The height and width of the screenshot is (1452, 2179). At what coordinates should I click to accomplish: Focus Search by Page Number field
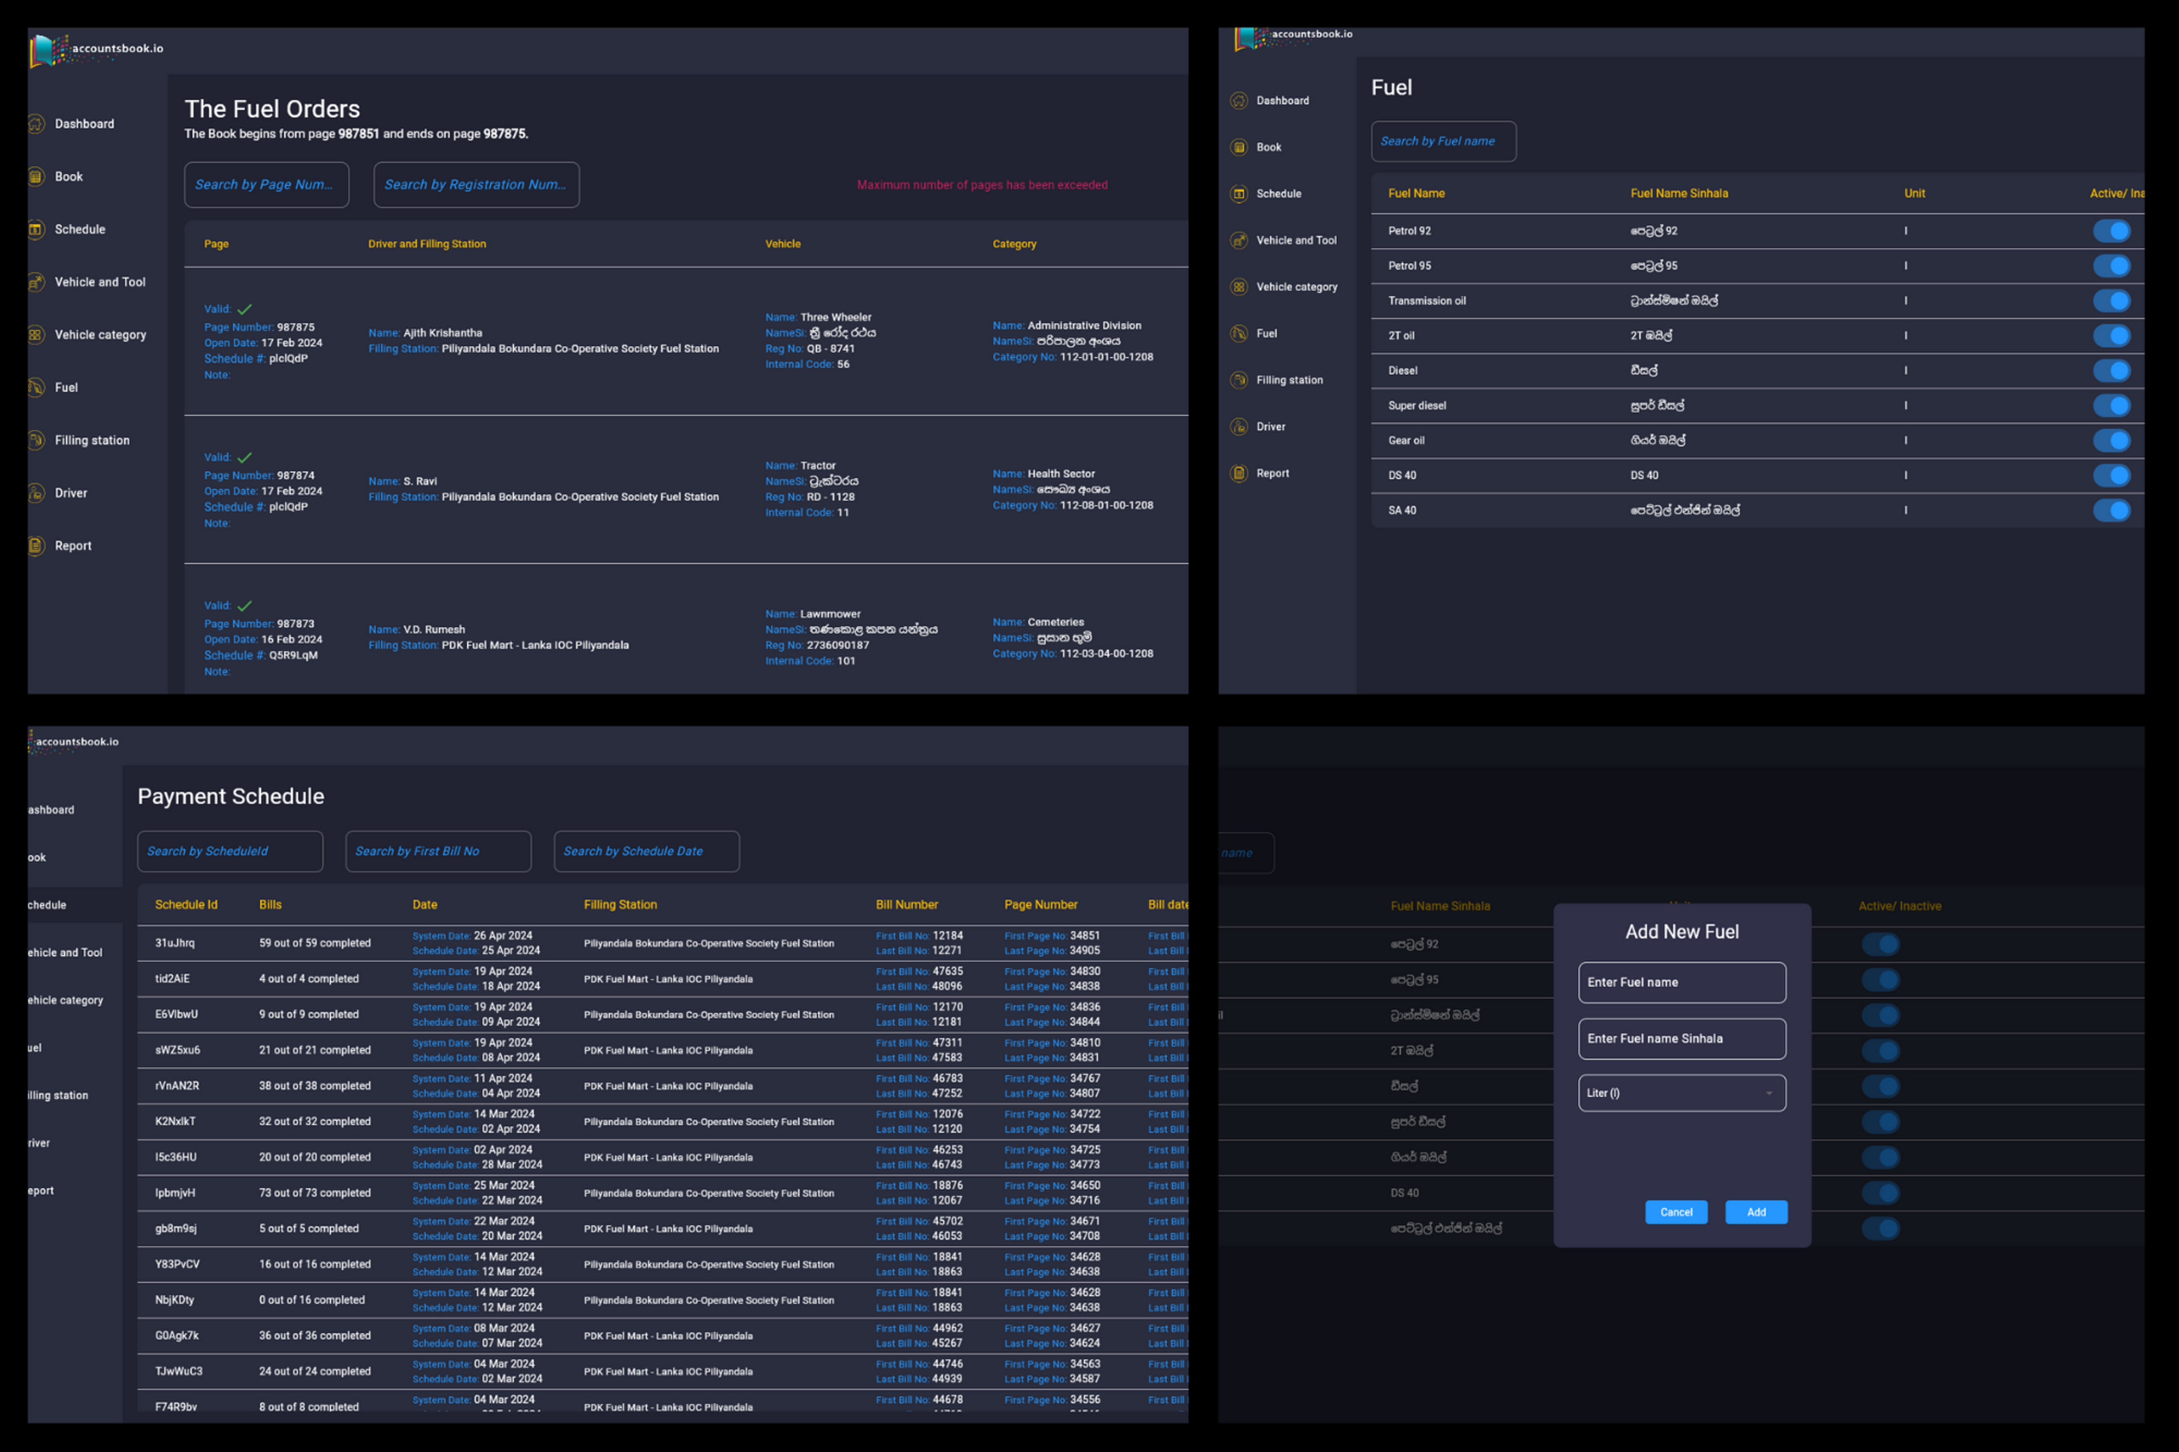[267, 184]
